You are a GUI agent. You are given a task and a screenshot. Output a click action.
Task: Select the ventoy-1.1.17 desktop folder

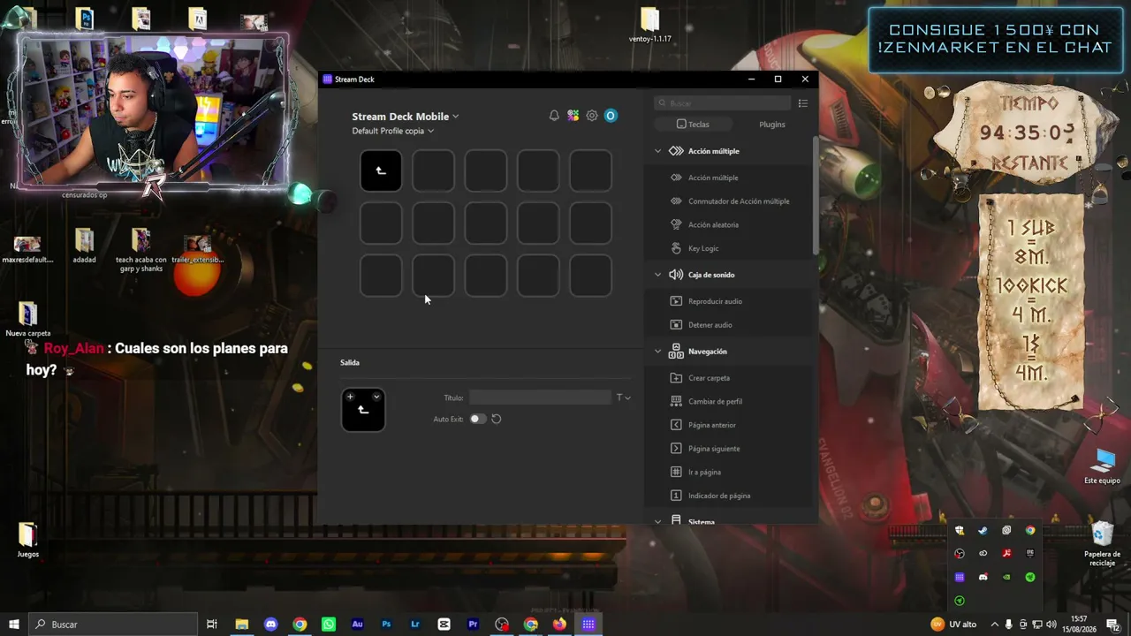click(650, 26)
